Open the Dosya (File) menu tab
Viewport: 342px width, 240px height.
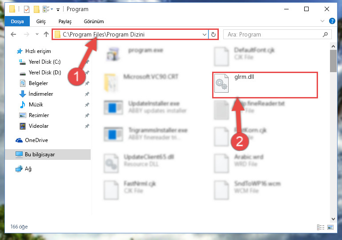click(17, 21)
